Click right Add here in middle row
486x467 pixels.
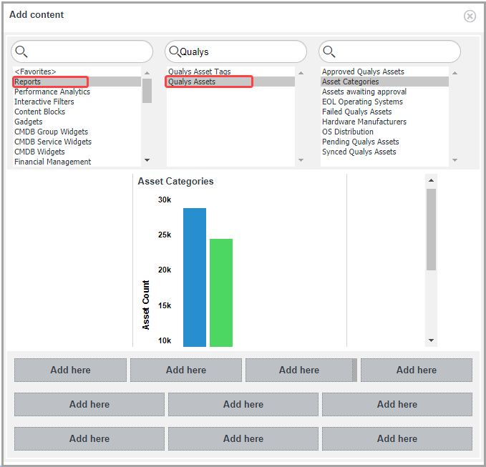point(397,405)
